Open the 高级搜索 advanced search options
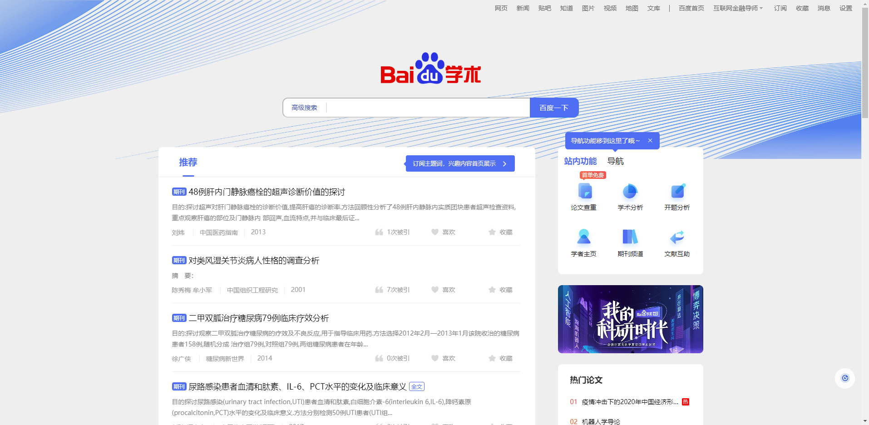 tap(304, 108)
